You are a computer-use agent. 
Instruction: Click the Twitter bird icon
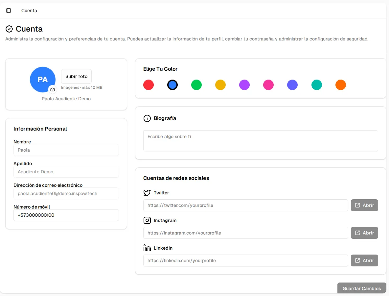147,193
